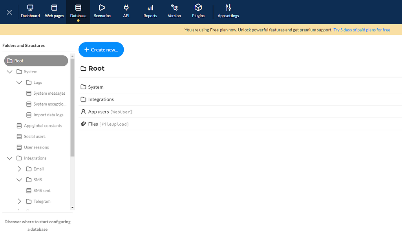
Task: Collapse the System folder in the tree
Action: click(9, 72)
